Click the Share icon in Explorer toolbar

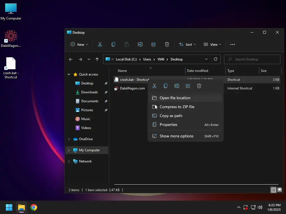154,44
